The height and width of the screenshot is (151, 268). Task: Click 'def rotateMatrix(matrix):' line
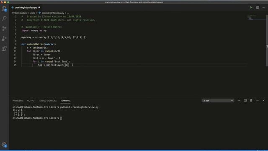(x=39, y=44)
